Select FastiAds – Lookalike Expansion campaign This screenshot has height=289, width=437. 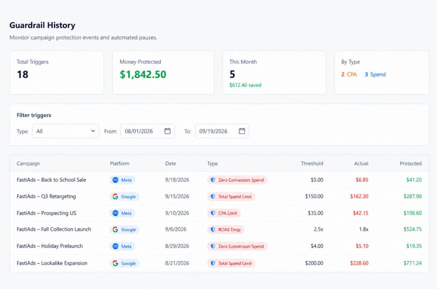pyautogui.click(x=52, y=263)
